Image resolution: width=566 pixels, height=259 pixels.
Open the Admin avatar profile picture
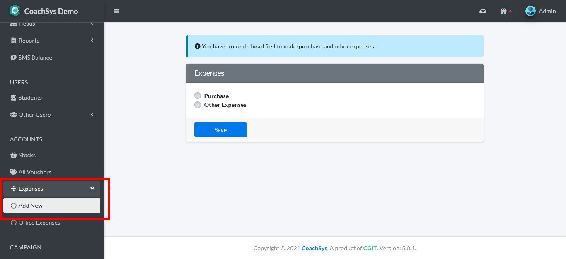tap(530, 11)
